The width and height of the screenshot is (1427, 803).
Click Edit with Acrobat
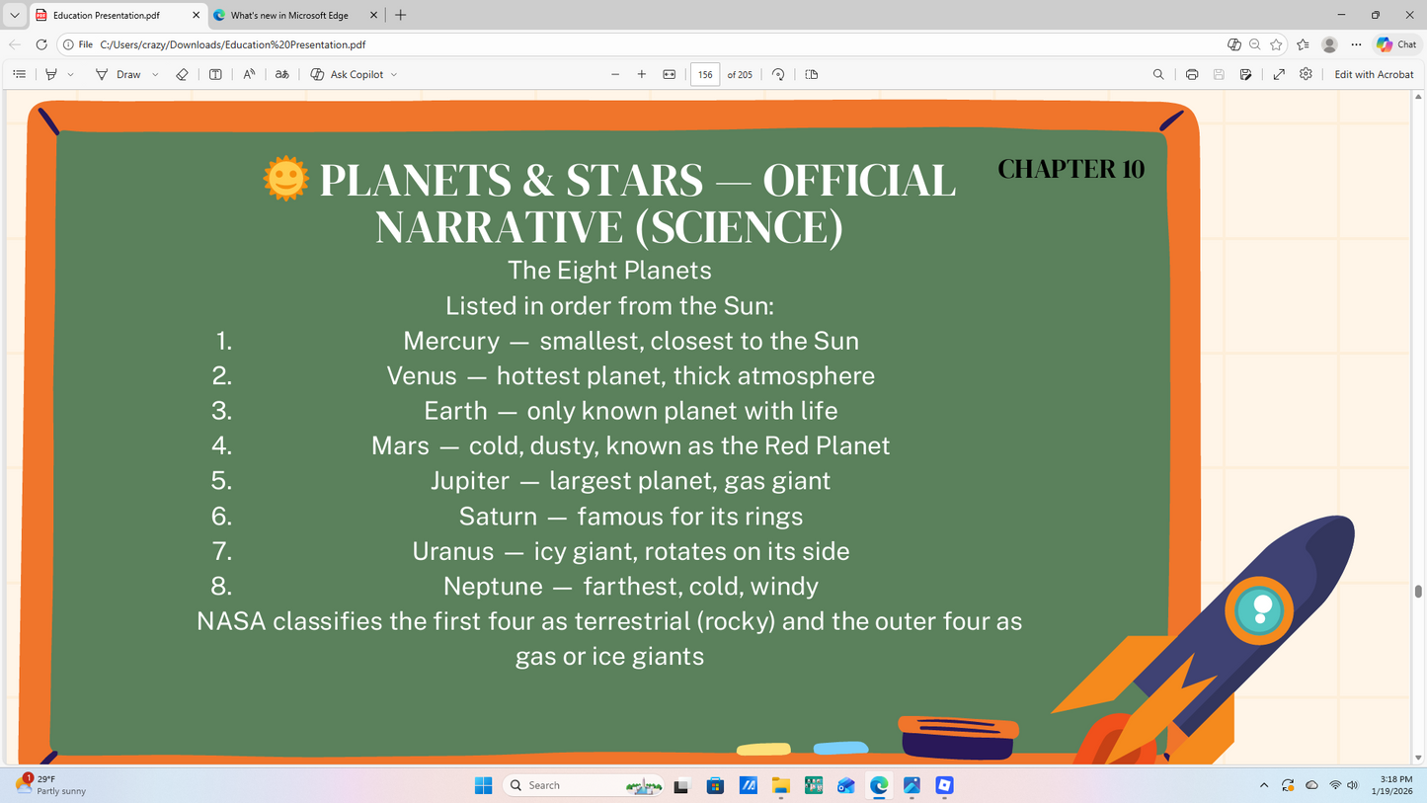click(x=1374, y=74)
